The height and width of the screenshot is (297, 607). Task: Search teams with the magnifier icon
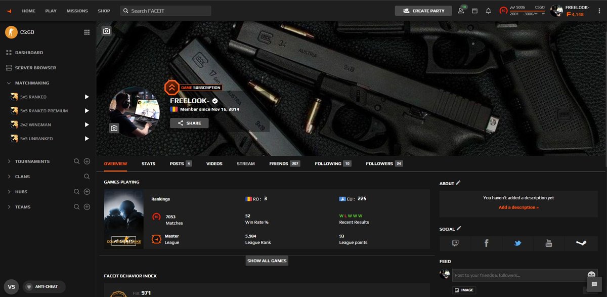(x=77, y=207)
